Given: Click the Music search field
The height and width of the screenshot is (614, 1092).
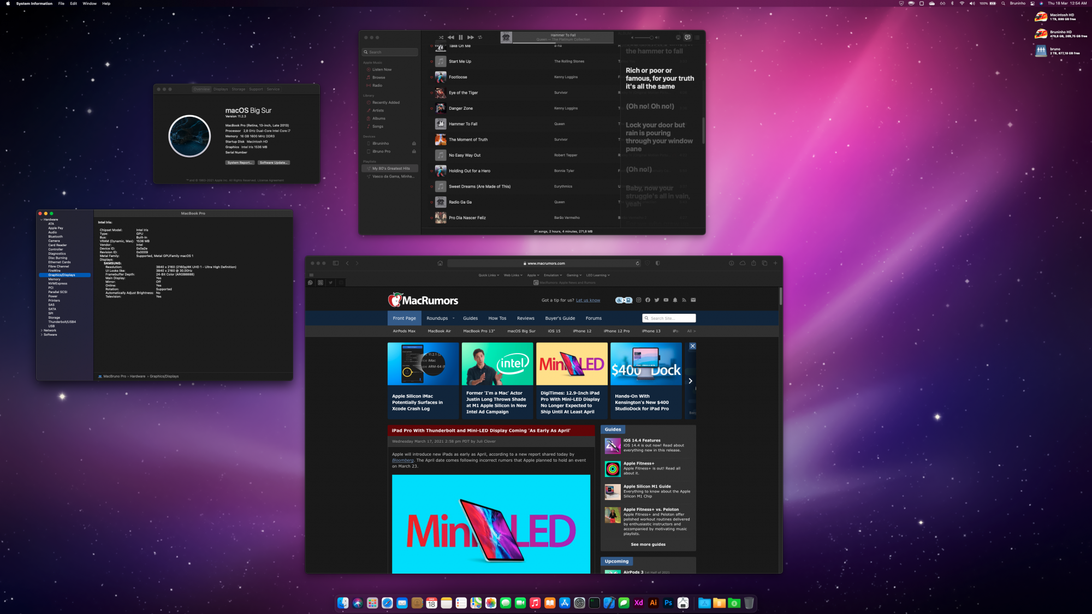Looking at the screenshot, I should 390,52.
